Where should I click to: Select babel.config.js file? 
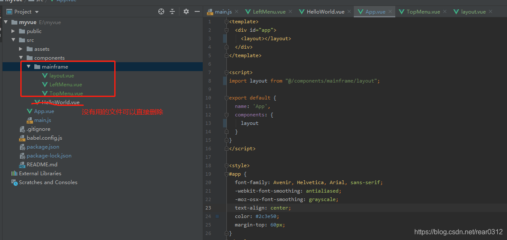[44, 138]
